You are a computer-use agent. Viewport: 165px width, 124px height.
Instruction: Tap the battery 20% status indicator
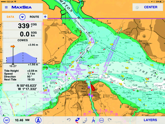click(160, 2)
